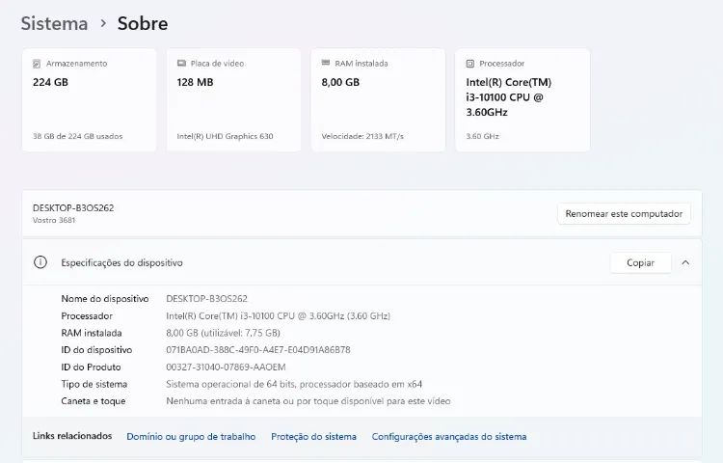
Task: Click the Intel(R) Core(TM) i3-10100 card title
Action: coord(509,97)
